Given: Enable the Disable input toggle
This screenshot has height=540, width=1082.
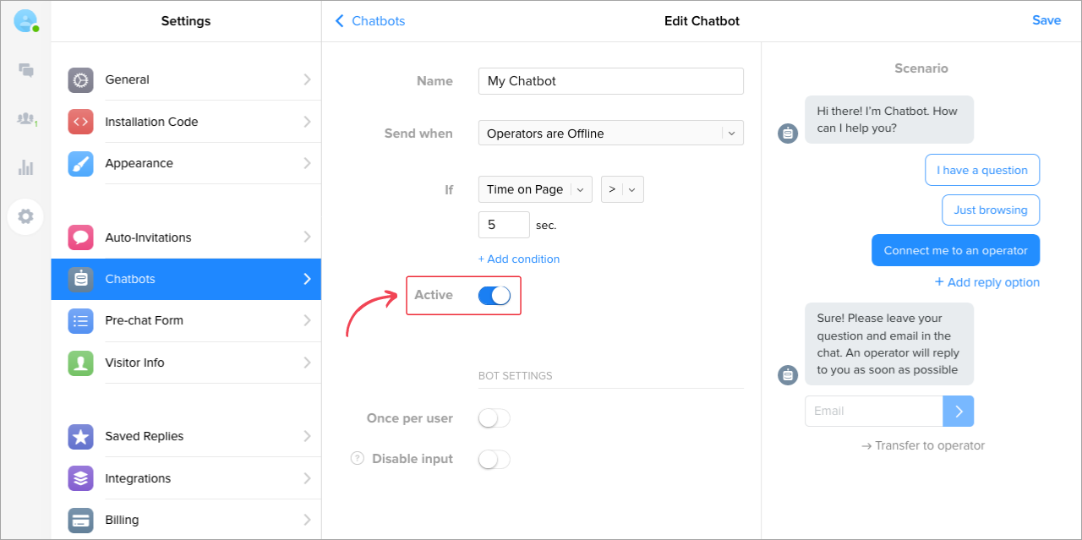Looking at the screenshot, I should (x=495, y=459).
